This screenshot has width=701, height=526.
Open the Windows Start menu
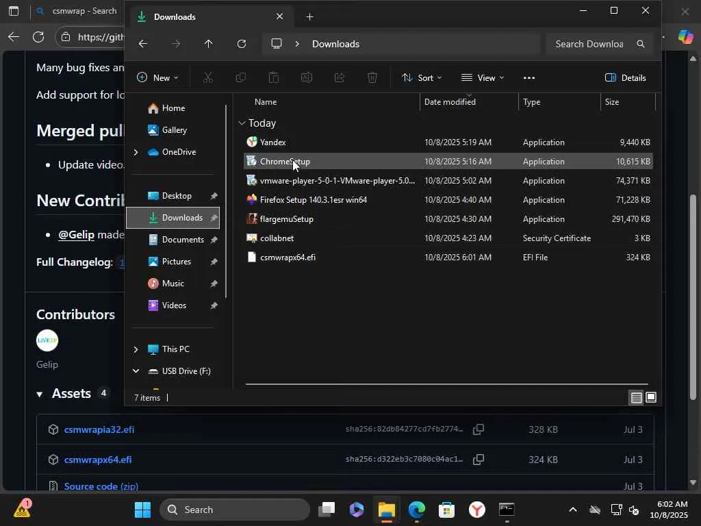[x=142, y=510]
